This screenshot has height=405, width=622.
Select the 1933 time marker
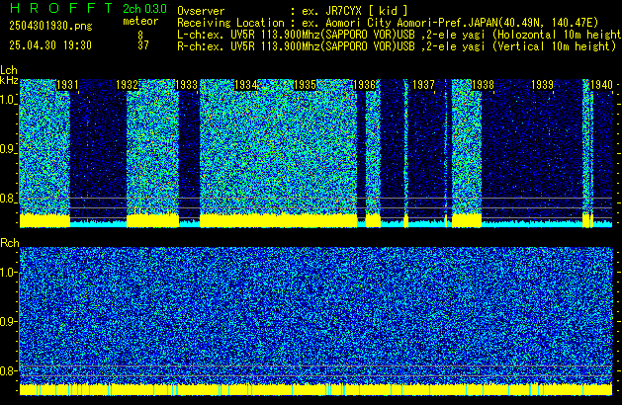[186, 85]
